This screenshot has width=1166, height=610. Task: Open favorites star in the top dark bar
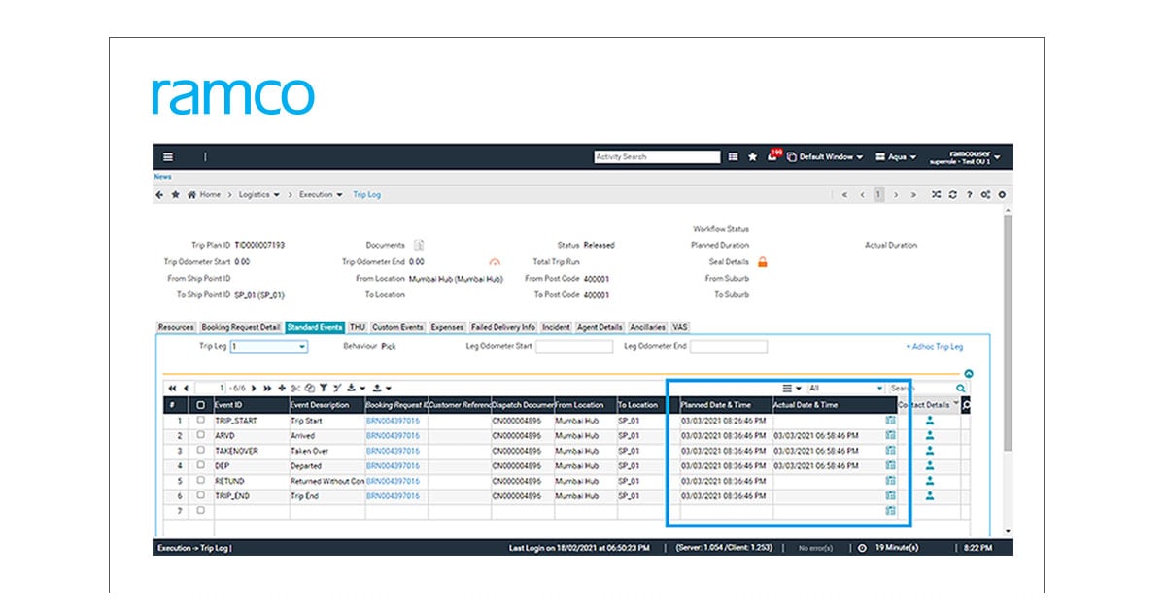pyautogui.click(x=752, y=156)
